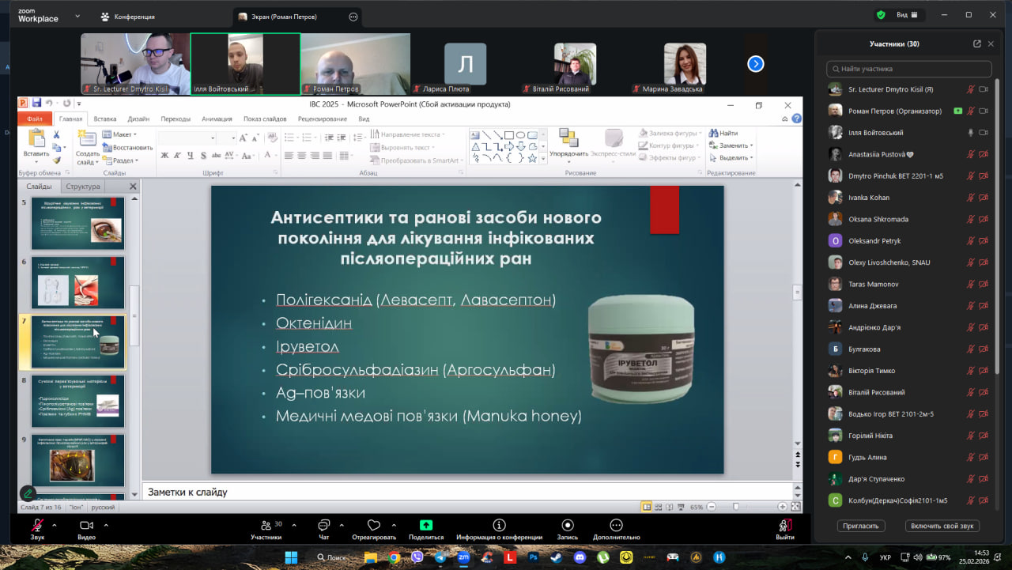Open the Zoom Chat panel
Image resolution: width=1012 pixels, height=570 pixels.
click(323, 526)
